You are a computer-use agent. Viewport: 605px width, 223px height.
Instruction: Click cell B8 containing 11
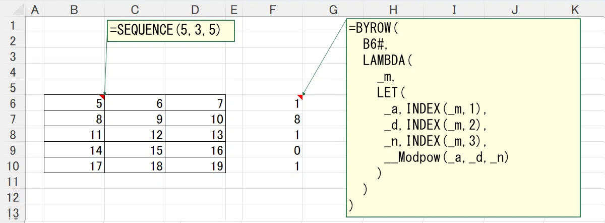pos(74,135)
